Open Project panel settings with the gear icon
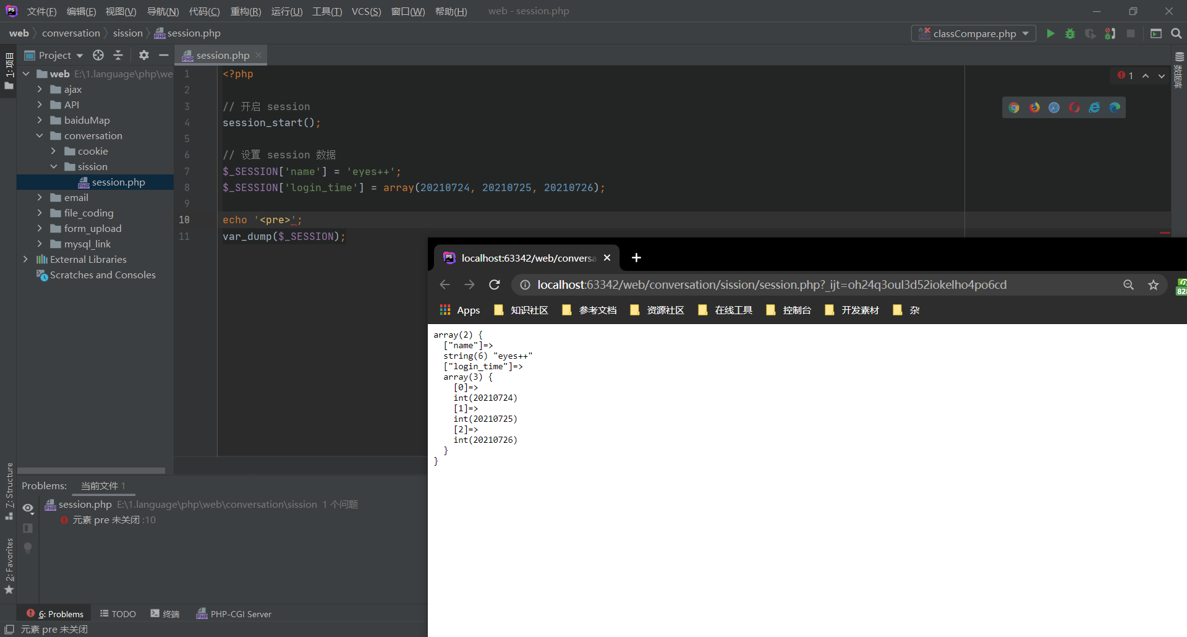This screenshot has width=1187, height=637. pos(143,55)
